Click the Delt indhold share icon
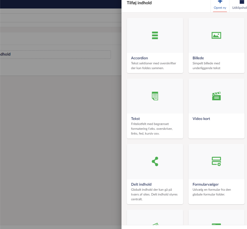Screen dimensions: 247x229 [x=155, y=161]
